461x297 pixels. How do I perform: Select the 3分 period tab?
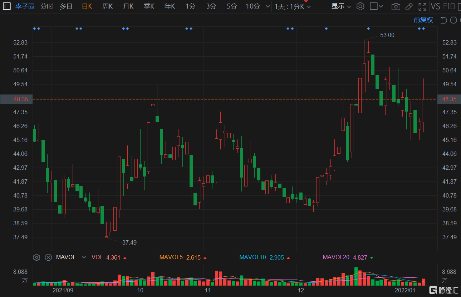(211, 6)
